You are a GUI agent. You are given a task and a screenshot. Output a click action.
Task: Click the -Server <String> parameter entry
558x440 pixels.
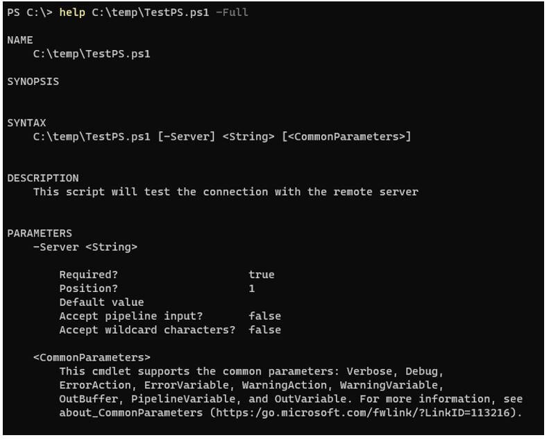tap(85, 247)
